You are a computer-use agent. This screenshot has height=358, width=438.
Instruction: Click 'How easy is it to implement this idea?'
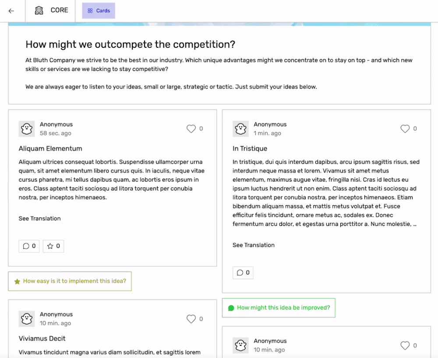[70, 281]
